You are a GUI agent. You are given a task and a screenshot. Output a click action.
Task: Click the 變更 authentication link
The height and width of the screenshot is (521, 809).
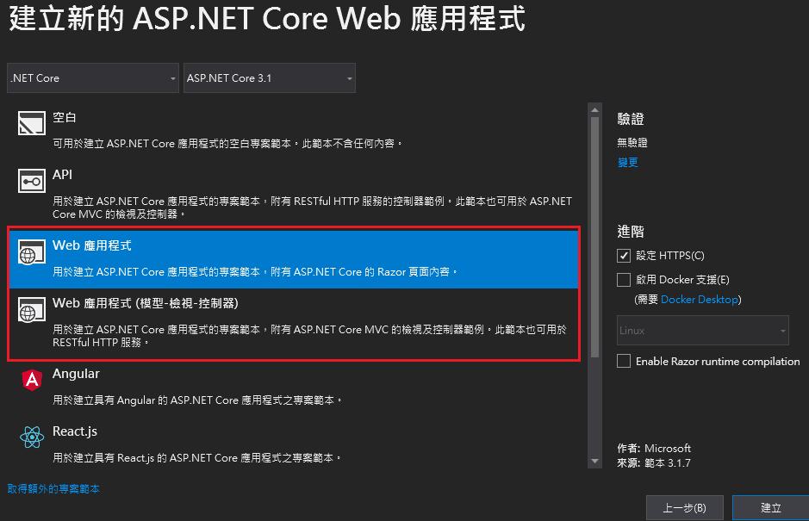pos(627,163)
